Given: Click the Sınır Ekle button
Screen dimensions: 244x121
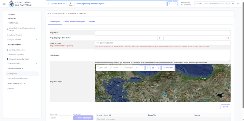Looking at the screenshot, I should coord(168,68).
